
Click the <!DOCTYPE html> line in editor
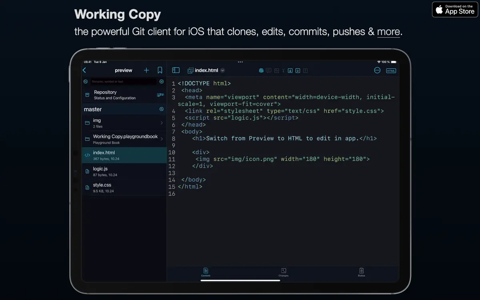[x=204, y=84]
